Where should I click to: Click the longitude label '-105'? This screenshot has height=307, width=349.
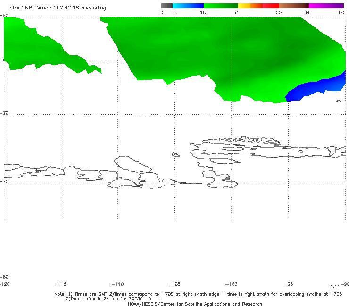(174, 284)
